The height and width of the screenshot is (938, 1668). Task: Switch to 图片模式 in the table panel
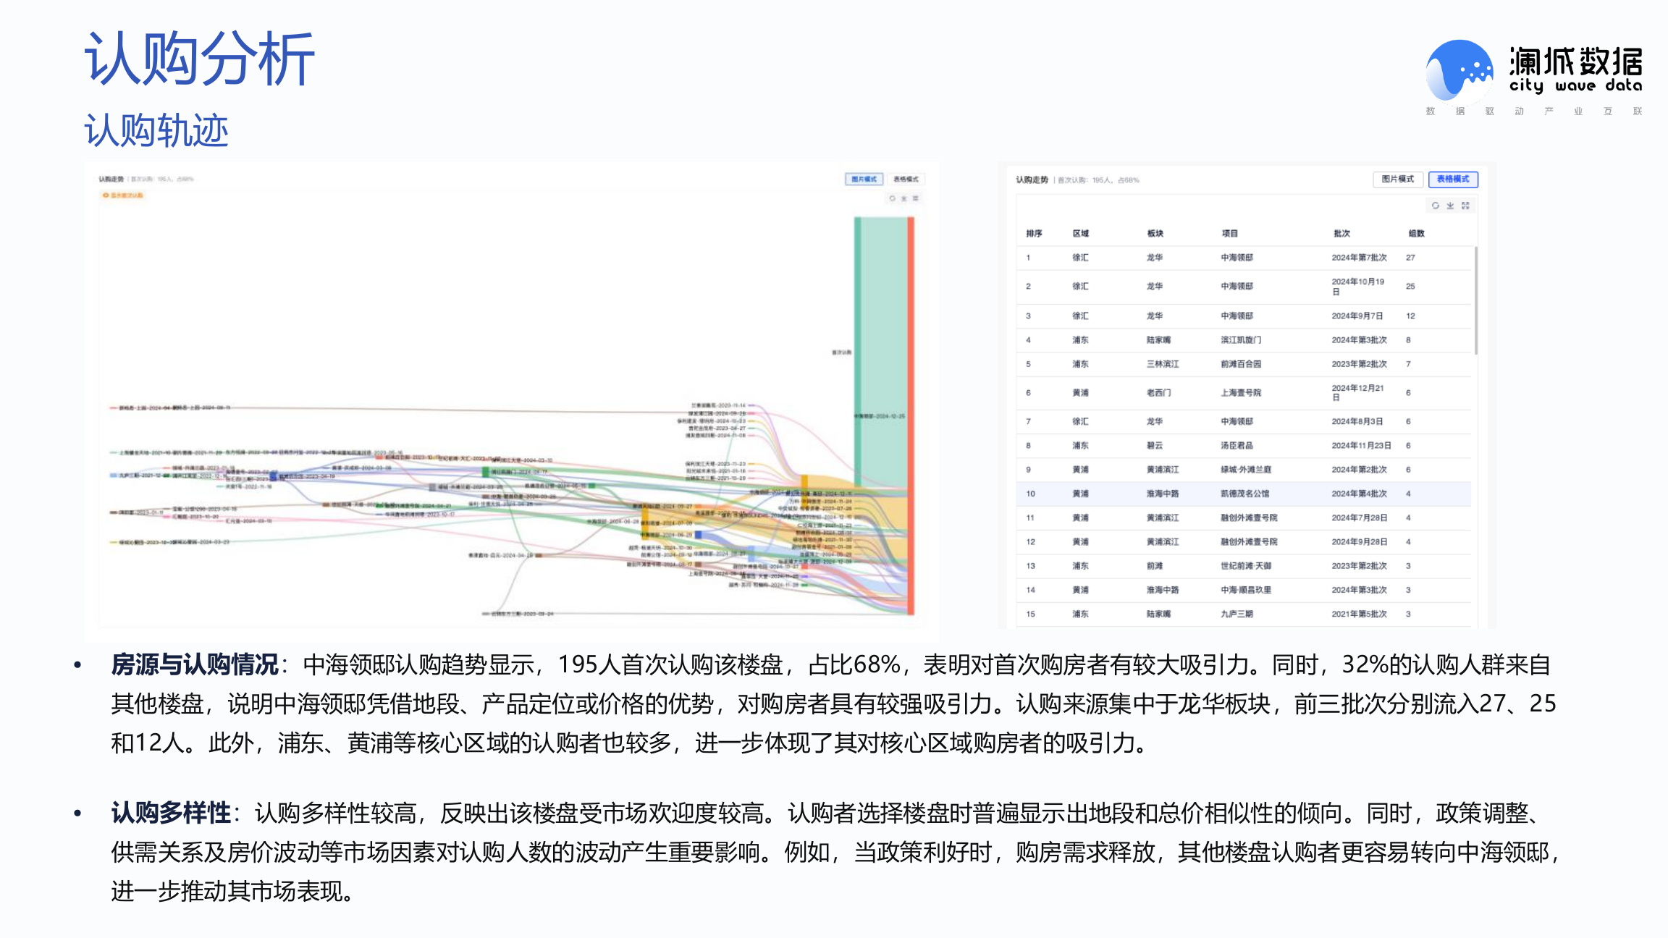tap(1397, 179)
